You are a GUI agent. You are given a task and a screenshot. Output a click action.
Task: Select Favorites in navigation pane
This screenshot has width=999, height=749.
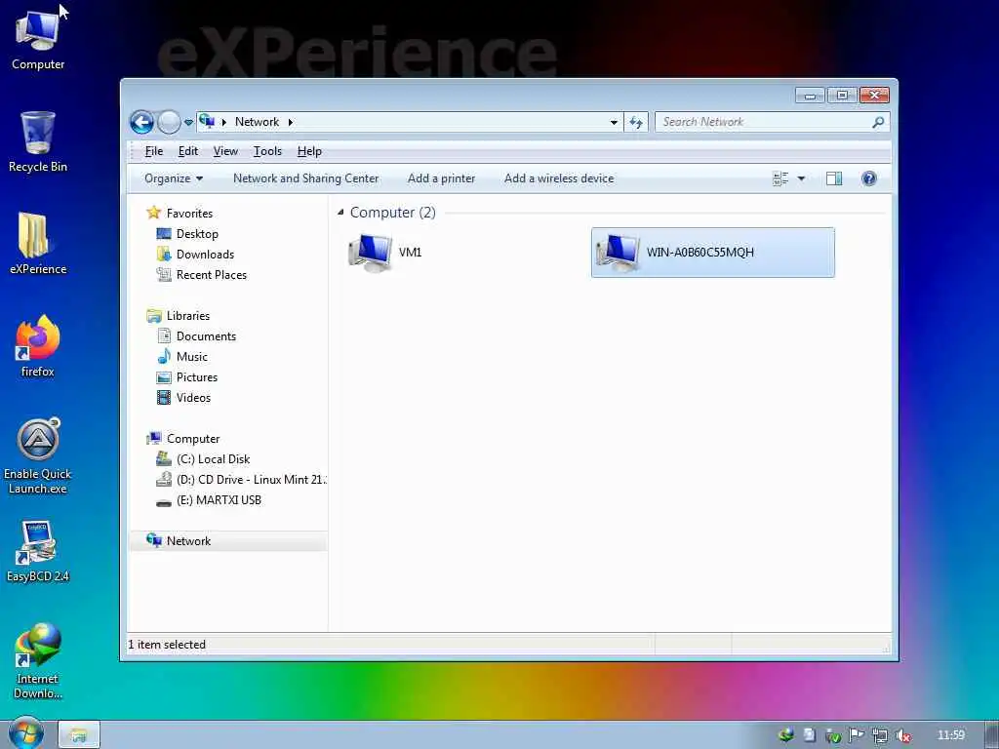(189, 214)
